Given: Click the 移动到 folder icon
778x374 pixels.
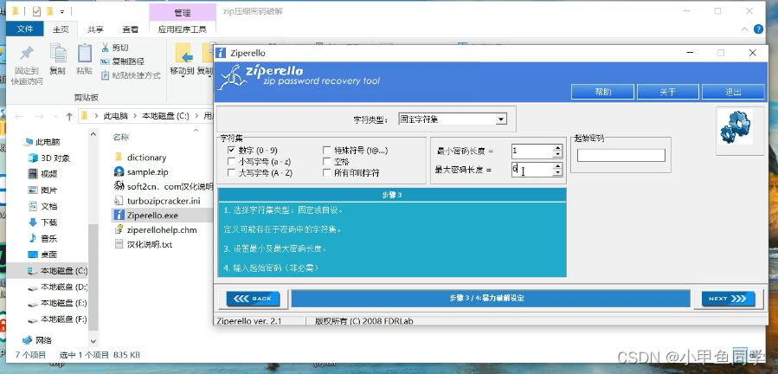Looking at the screenshot, I should [x=183, y=53].
